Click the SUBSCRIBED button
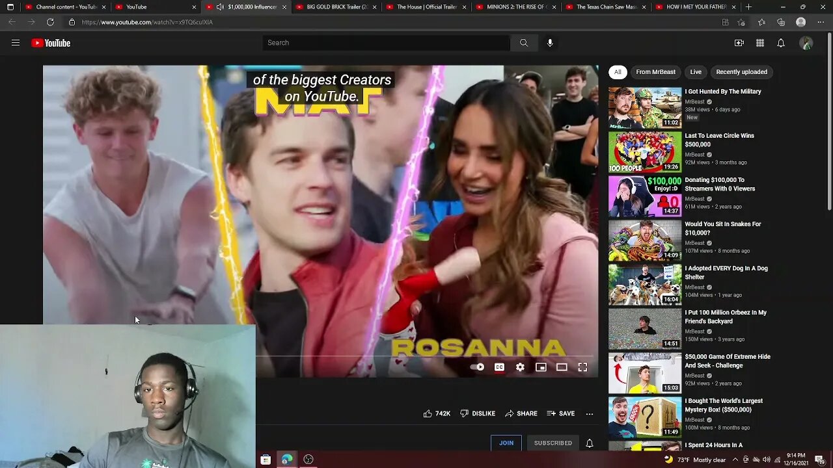Screen dimensions: 833x468 point(553,443)
